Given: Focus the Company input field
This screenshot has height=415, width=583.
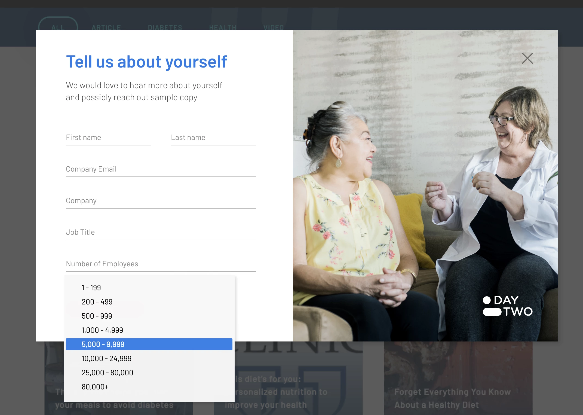Looking at the screenshot, I should [x=161, y=201].
